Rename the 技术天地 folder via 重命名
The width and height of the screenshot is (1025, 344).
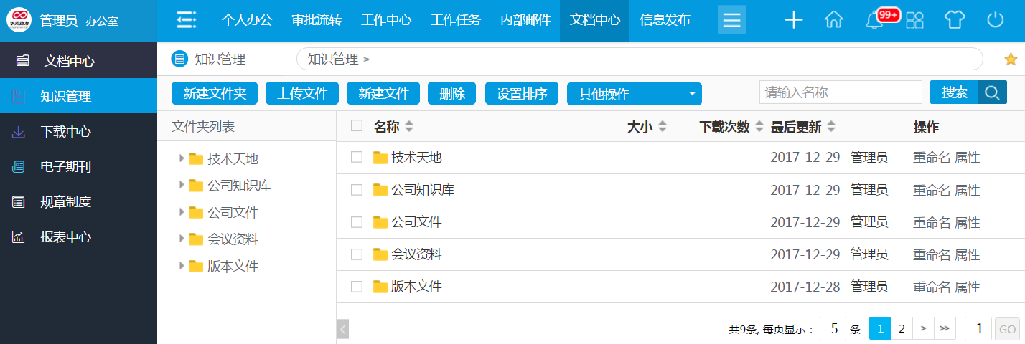pyautogui.click(x=932, y=158)
